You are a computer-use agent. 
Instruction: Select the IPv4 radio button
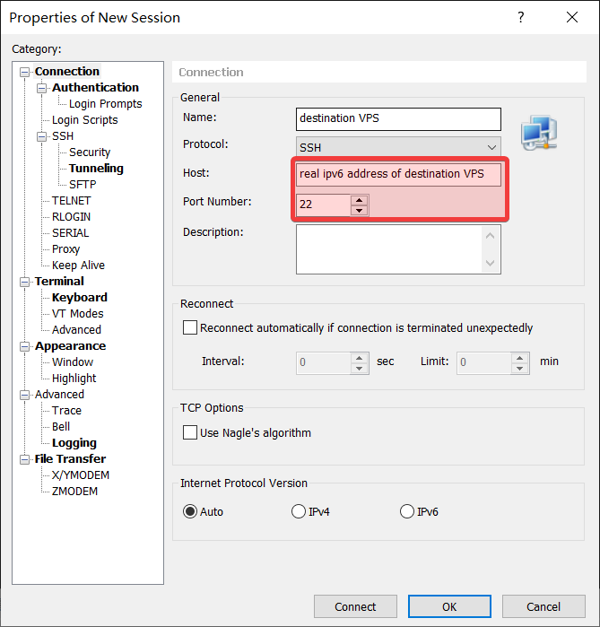(299, 511)
